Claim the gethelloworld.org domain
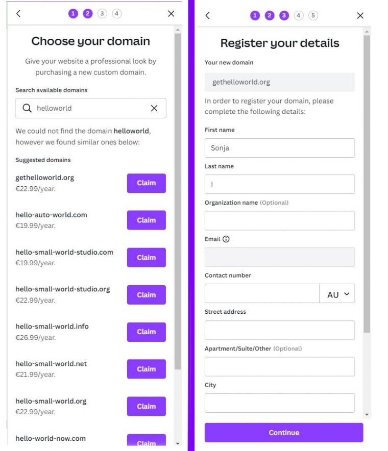The width and height of the screenshot is (388, 451). point(146,183)
